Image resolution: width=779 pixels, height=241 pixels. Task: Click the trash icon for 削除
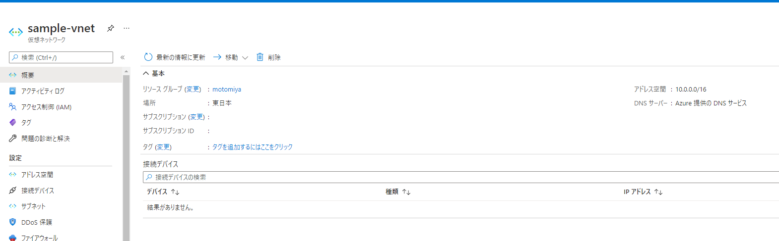(x=260, y=57)
